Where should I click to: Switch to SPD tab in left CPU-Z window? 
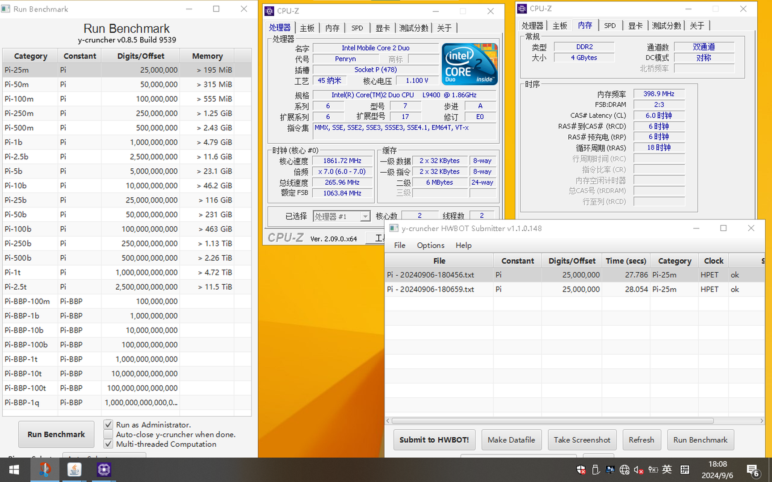(357, 28)
